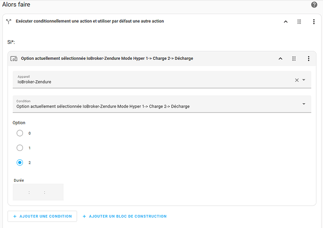This screenshot has width=323, height=228.
Task: Open the Condition type dropdown
Action: [304, 104]
